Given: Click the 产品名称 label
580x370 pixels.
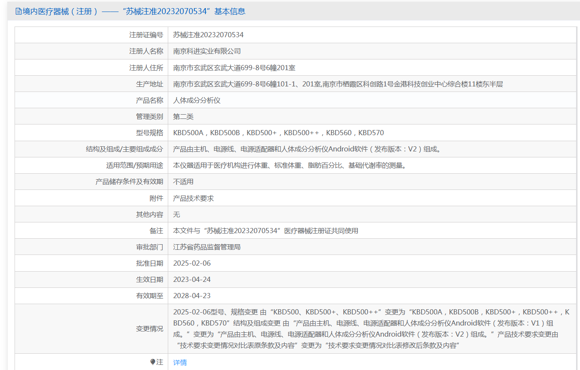Looking at the screenshot, I should tap(150, 100).
